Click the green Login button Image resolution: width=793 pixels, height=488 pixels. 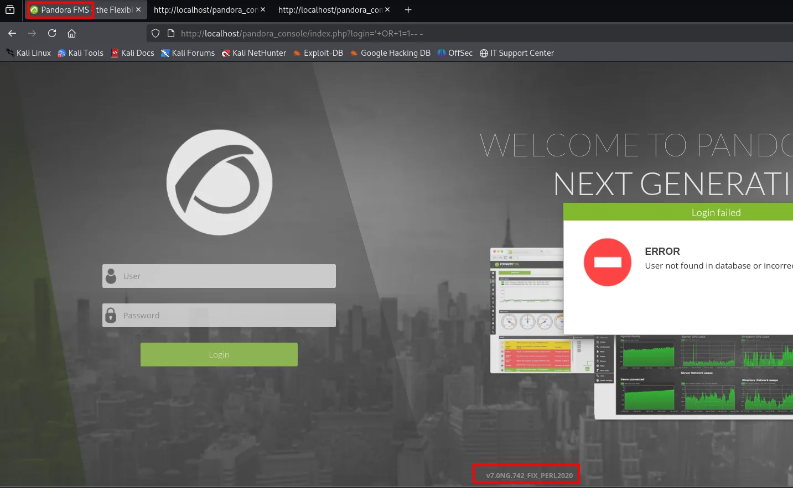(219, 354)
